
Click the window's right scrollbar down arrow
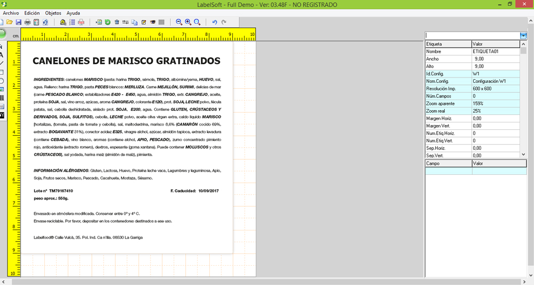(x=531, y=275)
